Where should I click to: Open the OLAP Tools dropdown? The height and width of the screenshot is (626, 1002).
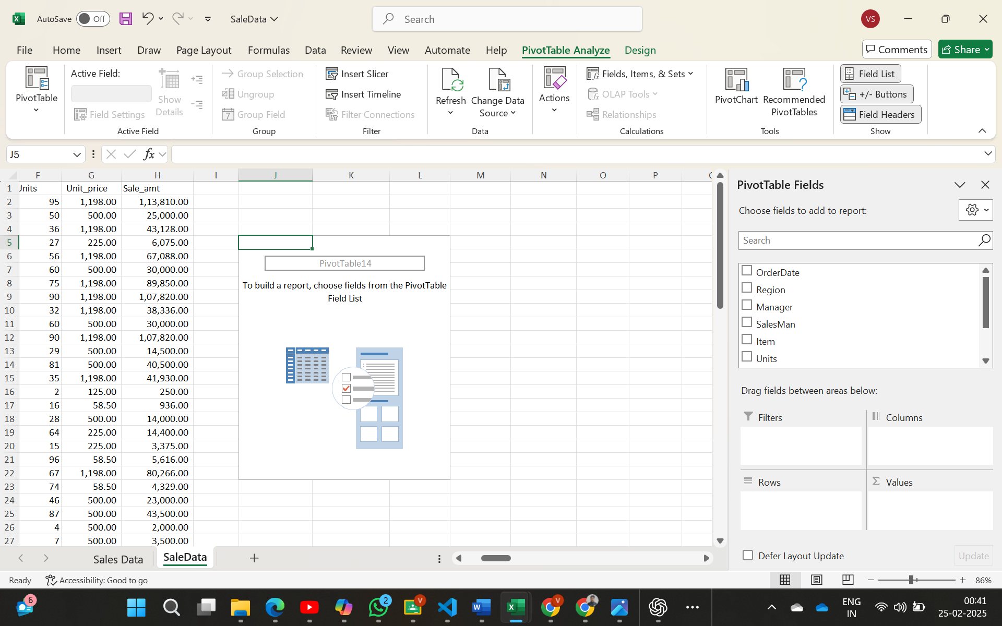click(623, 94)
